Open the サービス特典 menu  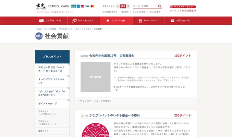(116, 21)
